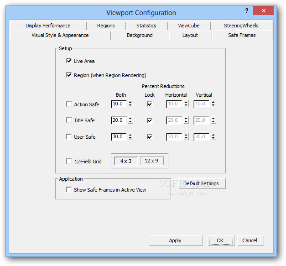This screenshot has width=286, height=266.
Task: Open the Background tab
Action: pyautogui.click(x=140, y=35)
